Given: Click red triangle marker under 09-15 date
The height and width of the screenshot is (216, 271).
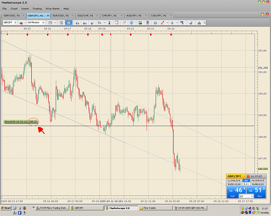Looking at the screenshot, I should tap(27, 35).
